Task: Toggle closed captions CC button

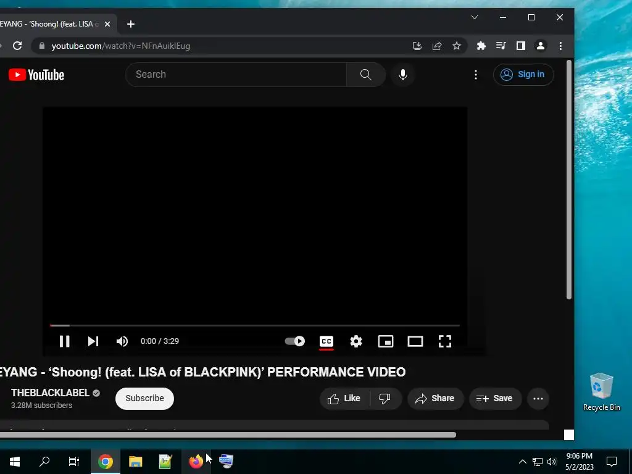Action: tap(326, 341)
